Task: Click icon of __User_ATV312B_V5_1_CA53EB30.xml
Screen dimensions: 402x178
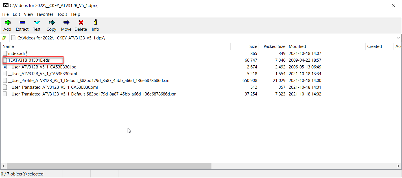Action: pyautogui.click(x=5, y=74)
